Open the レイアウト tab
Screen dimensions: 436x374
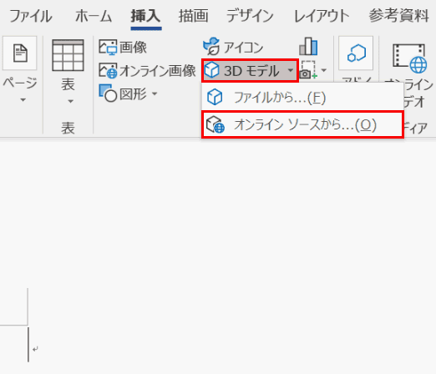point(322,16)
